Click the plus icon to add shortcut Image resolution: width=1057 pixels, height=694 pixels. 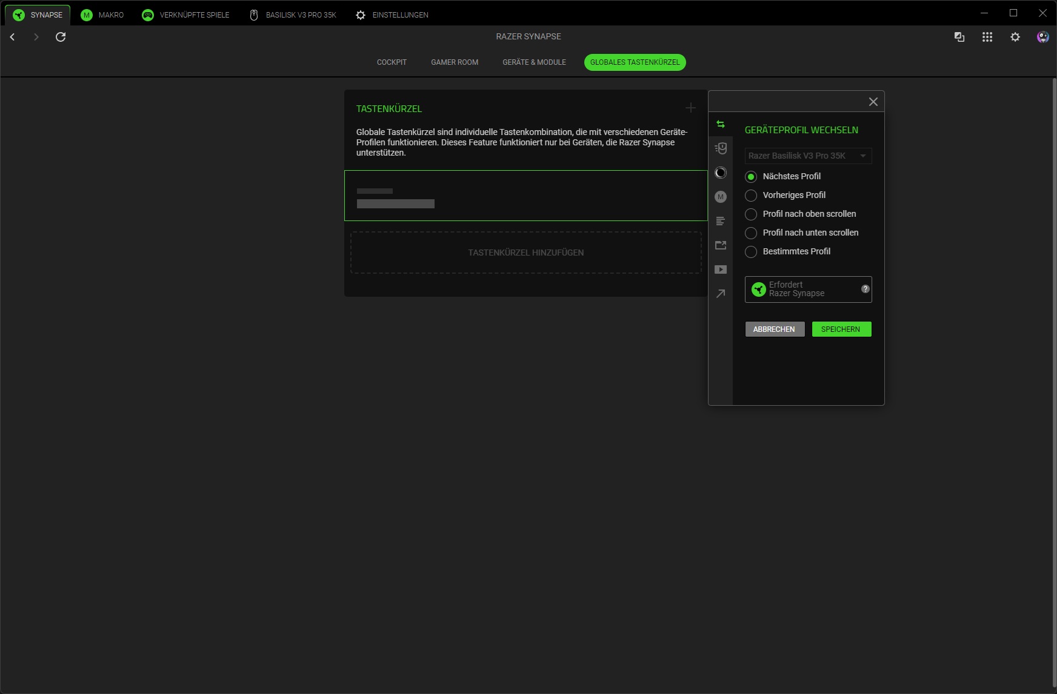coord(690,108)
